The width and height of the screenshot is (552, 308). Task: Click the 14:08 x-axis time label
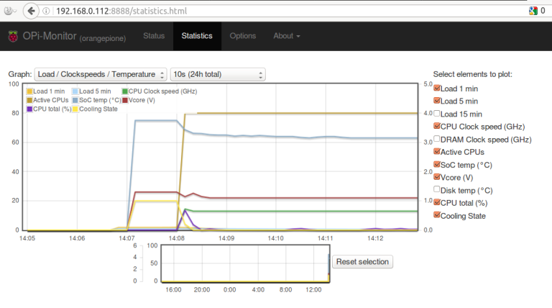(x=176, y=239)
